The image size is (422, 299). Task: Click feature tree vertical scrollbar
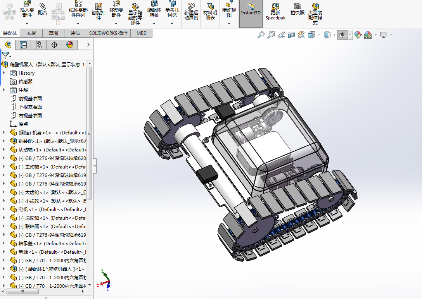pos(90,133)
